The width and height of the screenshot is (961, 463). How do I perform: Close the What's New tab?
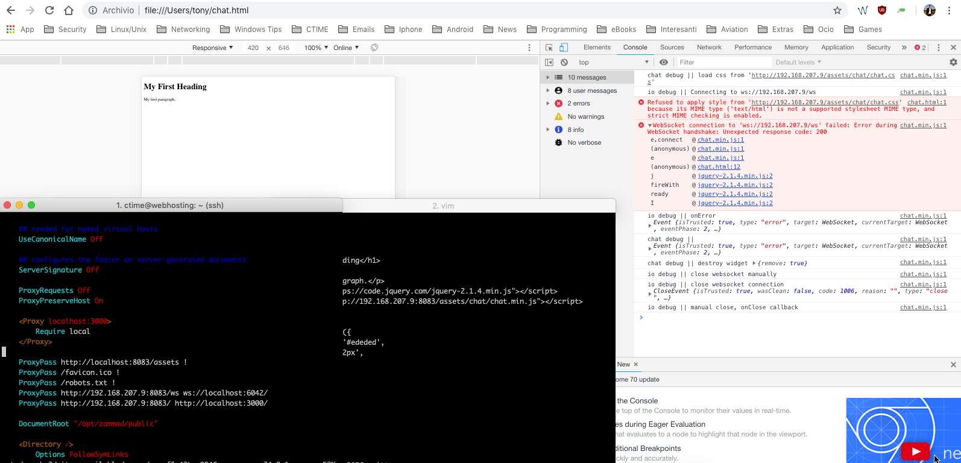635,364
